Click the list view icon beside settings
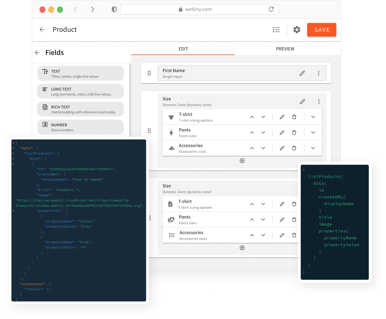Screen dimensions: 386x319 click(x=276, y=30)
